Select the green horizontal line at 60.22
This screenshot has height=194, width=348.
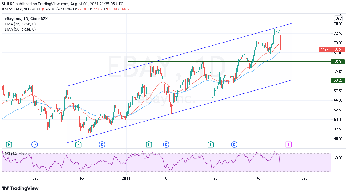pos(166,80)
